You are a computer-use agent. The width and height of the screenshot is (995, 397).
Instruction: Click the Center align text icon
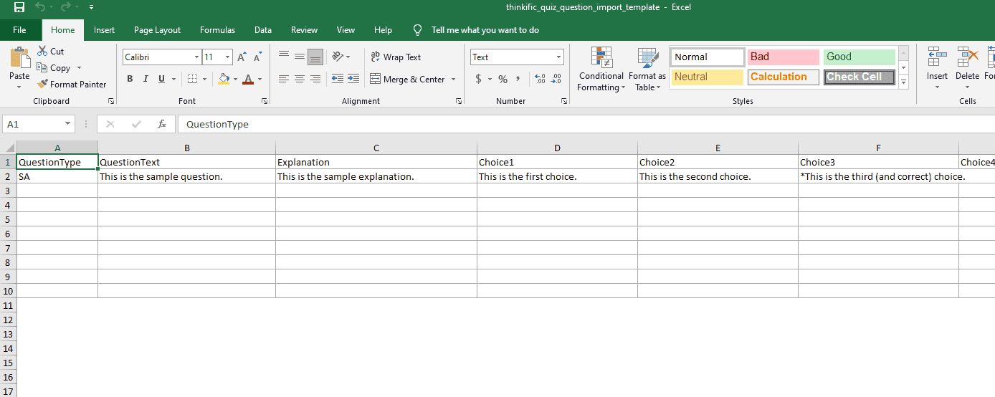tap(300, 79)
